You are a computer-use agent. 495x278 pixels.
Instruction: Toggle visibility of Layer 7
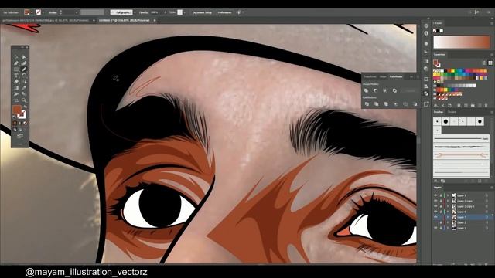click(435, 217)
